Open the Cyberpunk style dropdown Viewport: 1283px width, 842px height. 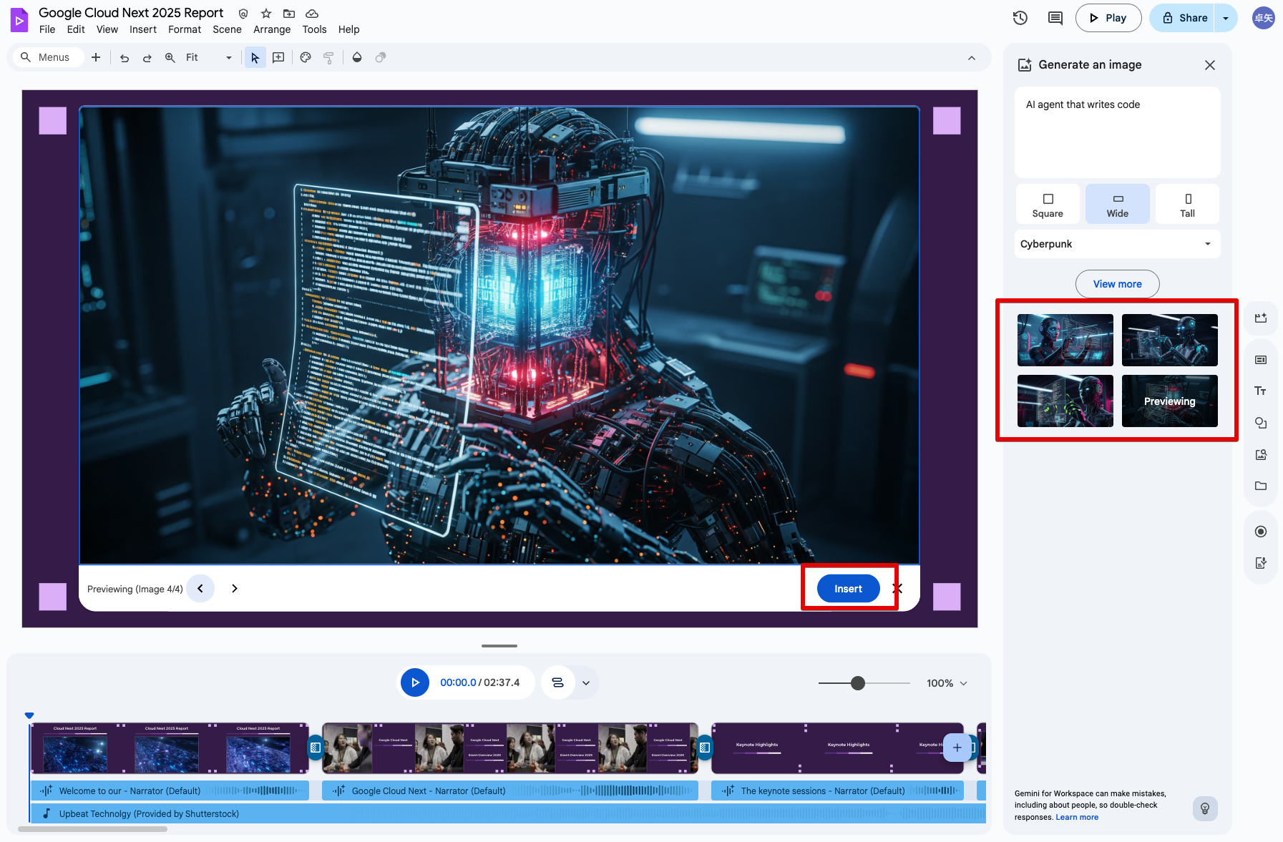coord(1116,244)
